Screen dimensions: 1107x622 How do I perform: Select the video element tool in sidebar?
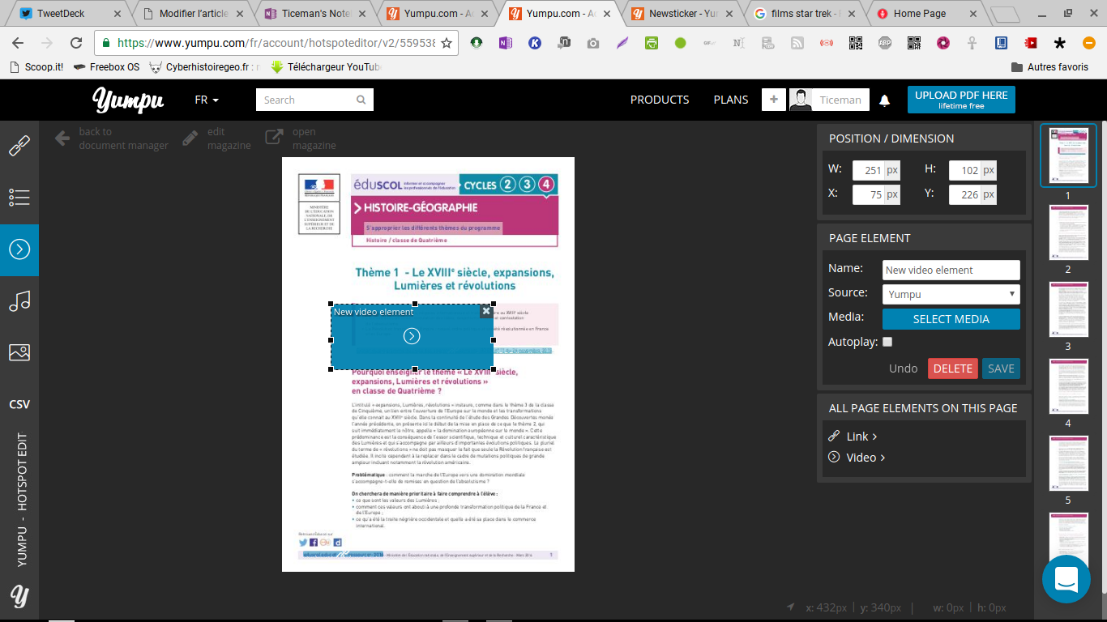point(19,249)
